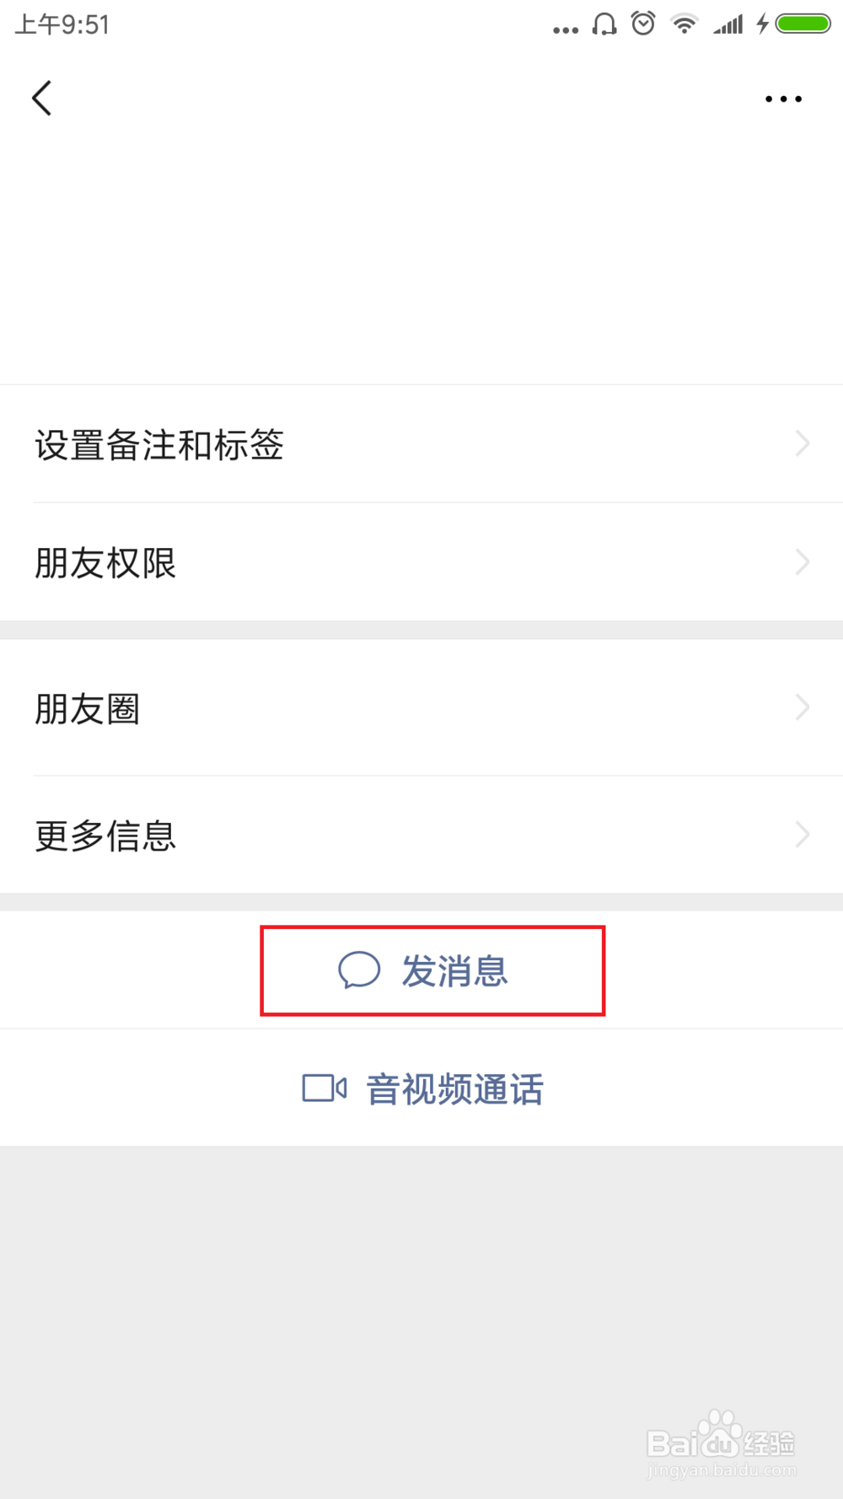The image size is (843, 1499).
Task: Tap the alarm clock status icon
Action: pyautogui.click(x=643, y=24)
